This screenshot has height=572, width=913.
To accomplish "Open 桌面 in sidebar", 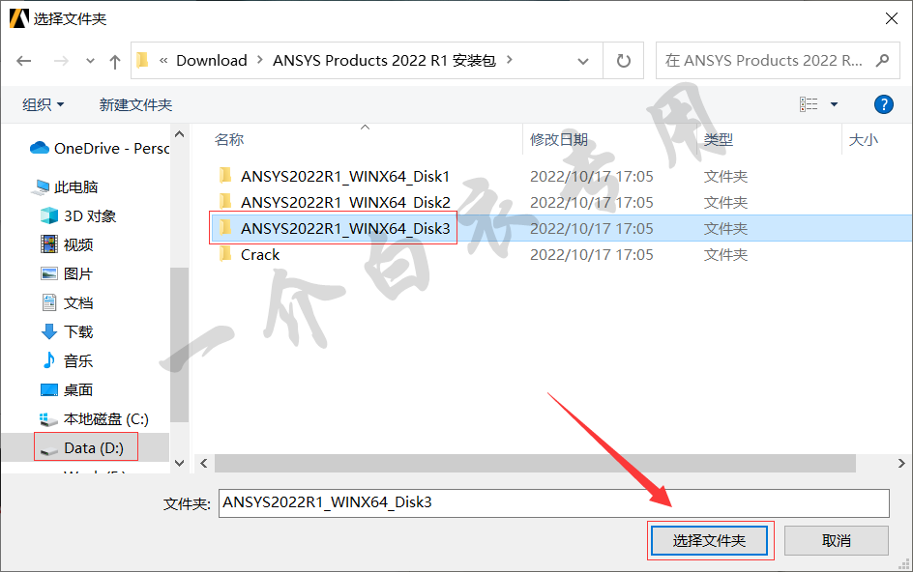I will point(67,389).
